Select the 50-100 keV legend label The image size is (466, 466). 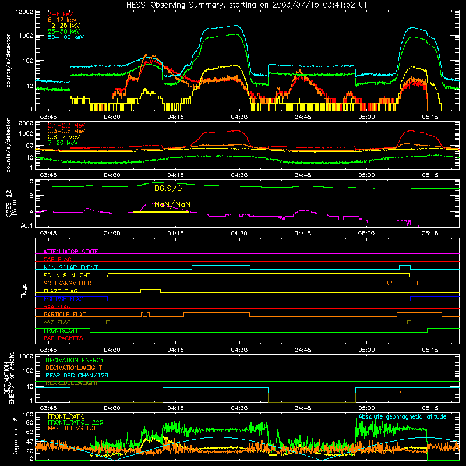click(x=66, y=37)
